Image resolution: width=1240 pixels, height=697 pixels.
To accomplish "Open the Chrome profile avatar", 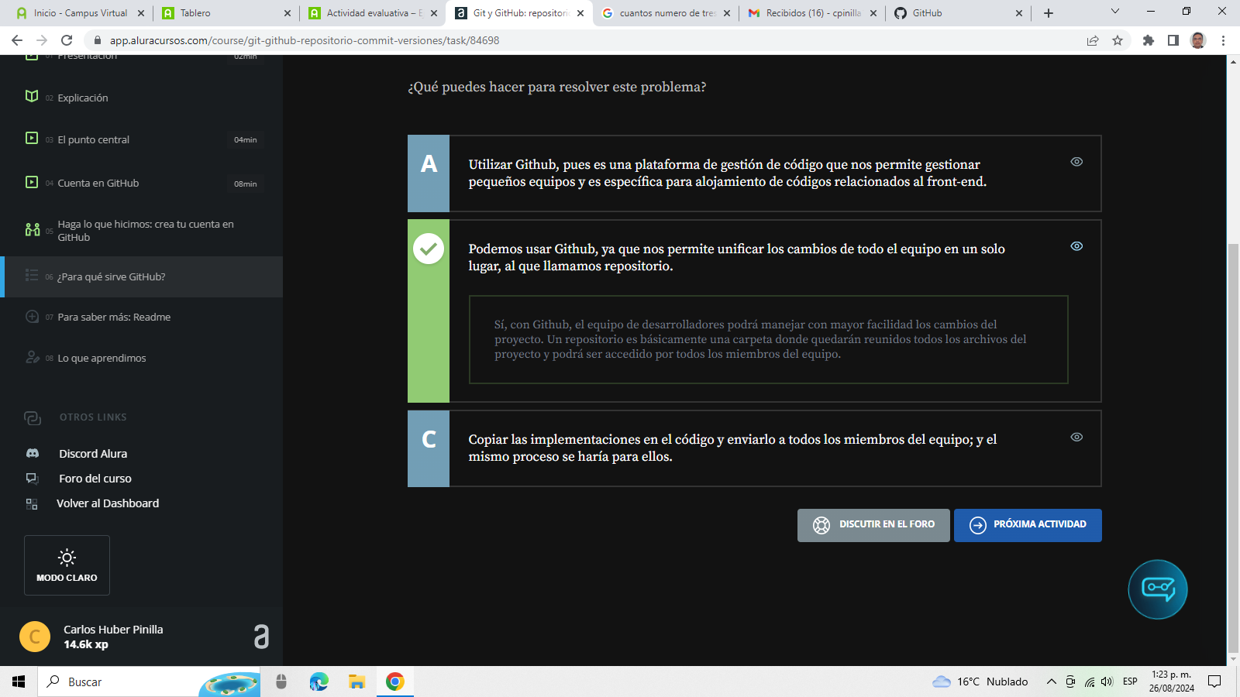I will coord(1198,40).
